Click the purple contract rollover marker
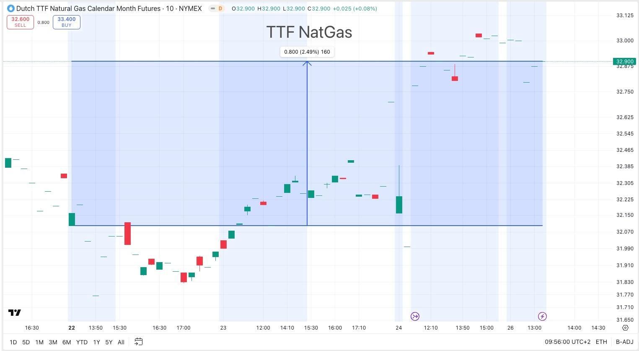The width and height of the screenshot is (639, 351). 415,316
